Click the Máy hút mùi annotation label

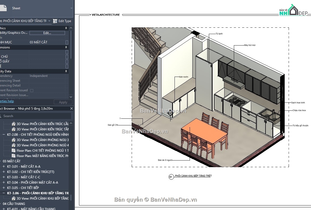point(250,45)
